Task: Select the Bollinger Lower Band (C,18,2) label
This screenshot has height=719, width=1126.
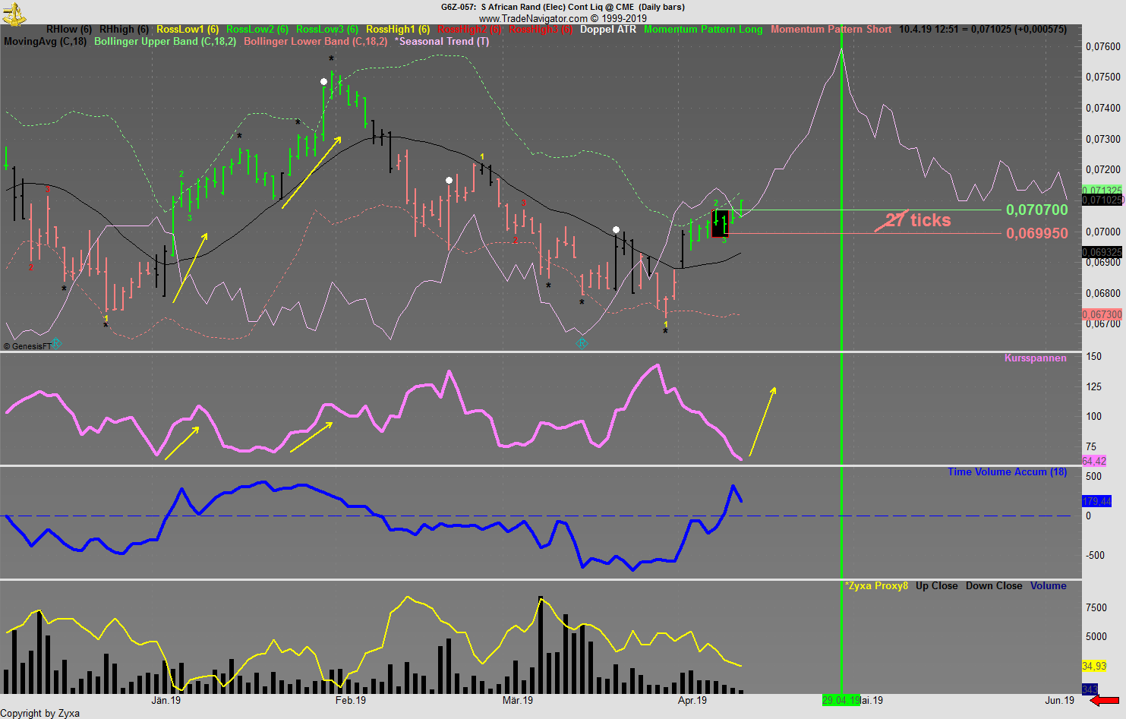Action: pos(315,42)
